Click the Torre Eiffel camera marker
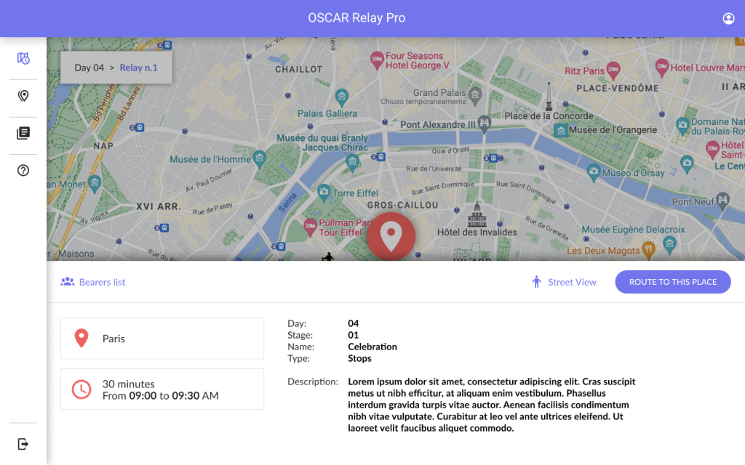The image size is (745, 465). 324,192
